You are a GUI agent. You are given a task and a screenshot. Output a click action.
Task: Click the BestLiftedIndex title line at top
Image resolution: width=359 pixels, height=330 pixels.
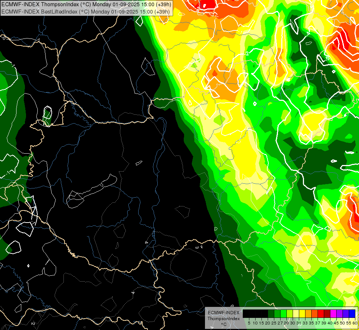click(86, 11)
